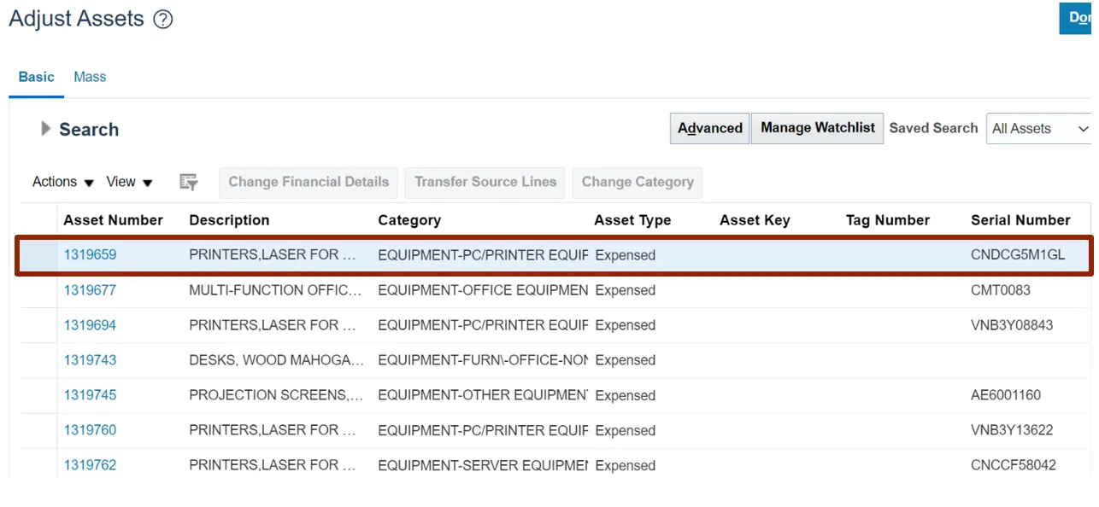Open asset number 1319762 link
Viewport: 1099px width, 507px height.
click(x=90, y=465)
